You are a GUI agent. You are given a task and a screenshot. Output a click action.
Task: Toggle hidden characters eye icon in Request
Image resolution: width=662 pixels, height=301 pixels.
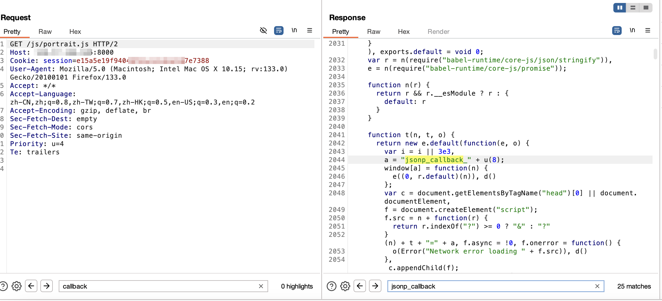[263, 31]
